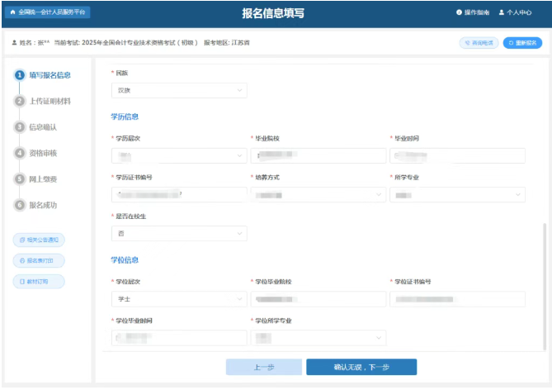The width and height of the screenshot is (552, 390).
Task: Click step 4 circle 资格审核
Action: pos(20,153)
